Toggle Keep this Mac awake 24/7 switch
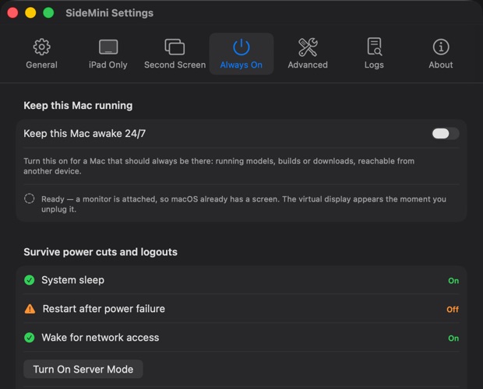483x389 pixels. coord(446,134)
